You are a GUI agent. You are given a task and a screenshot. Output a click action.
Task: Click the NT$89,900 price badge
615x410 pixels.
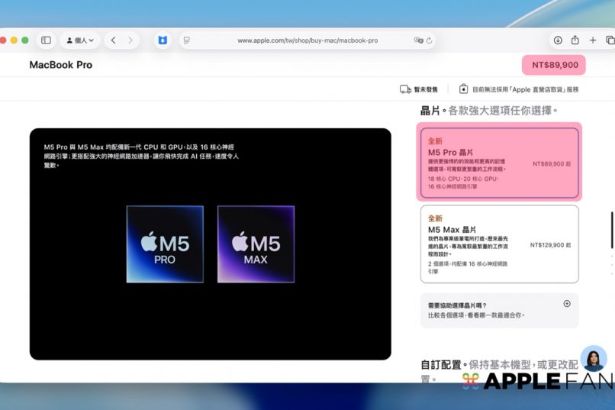tap(553, 65)
